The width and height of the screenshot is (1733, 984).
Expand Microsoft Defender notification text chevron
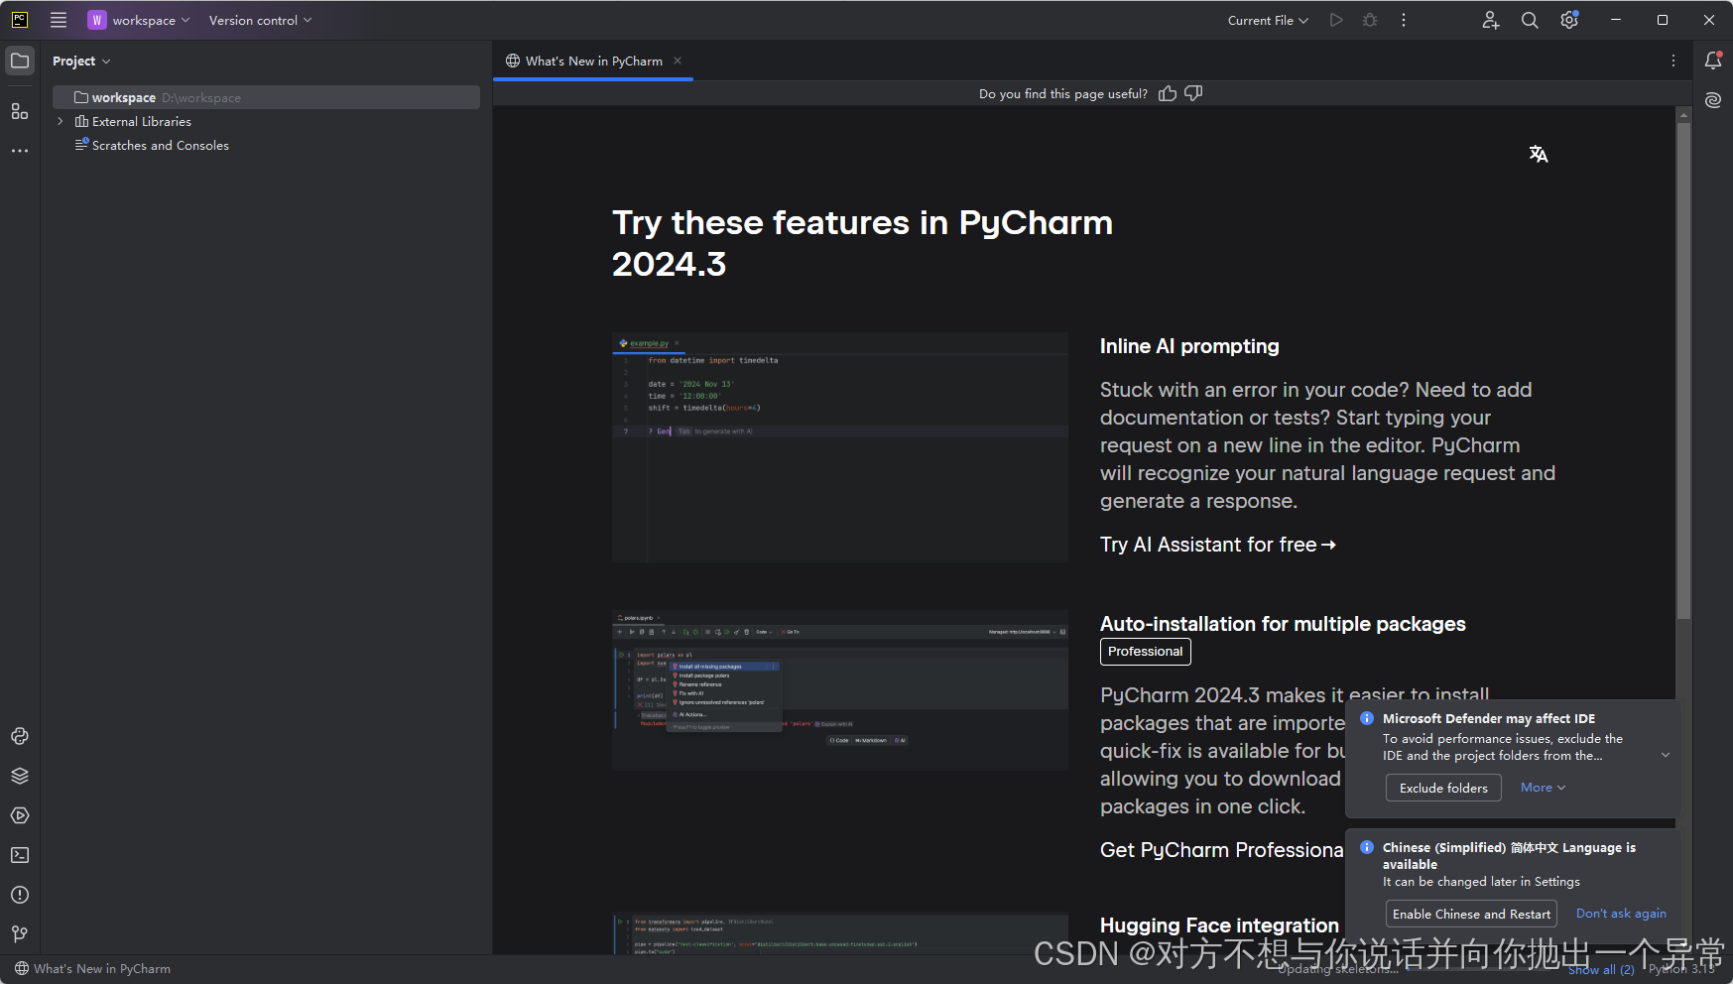coord(1666,755)
